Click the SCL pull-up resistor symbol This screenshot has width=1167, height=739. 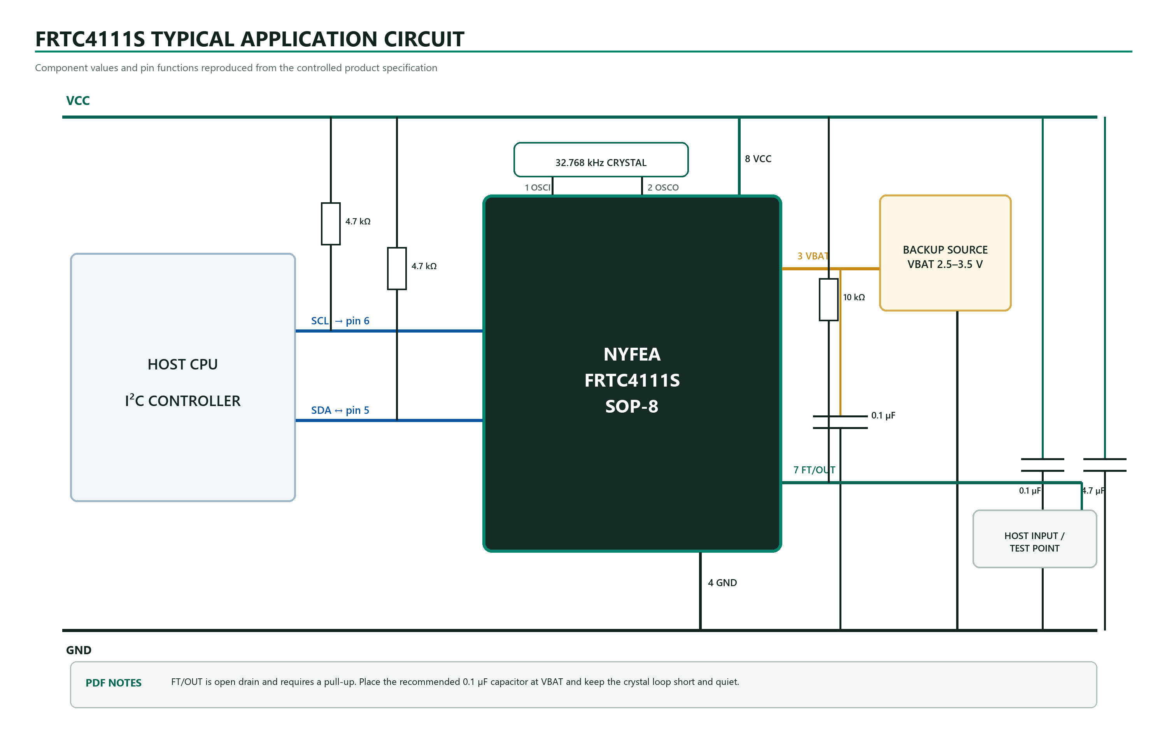(331, 224)
